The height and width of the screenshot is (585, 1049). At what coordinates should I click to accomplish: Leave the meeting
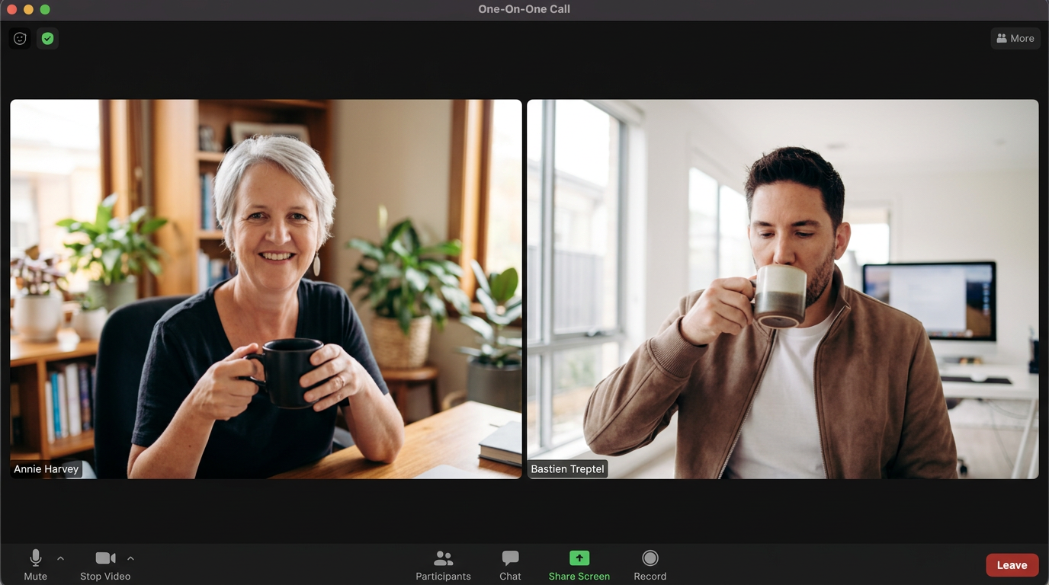click(1012, 565)
